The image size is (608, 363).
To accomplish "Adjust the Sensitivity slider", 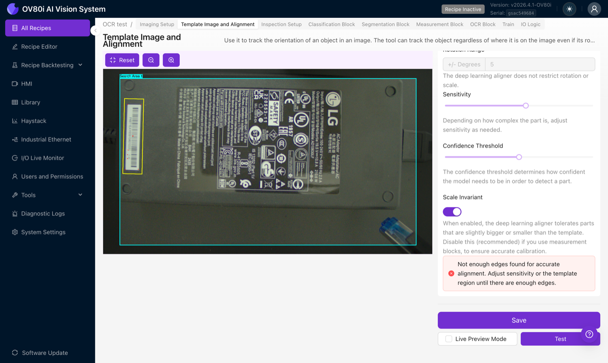I will point(525,106).
